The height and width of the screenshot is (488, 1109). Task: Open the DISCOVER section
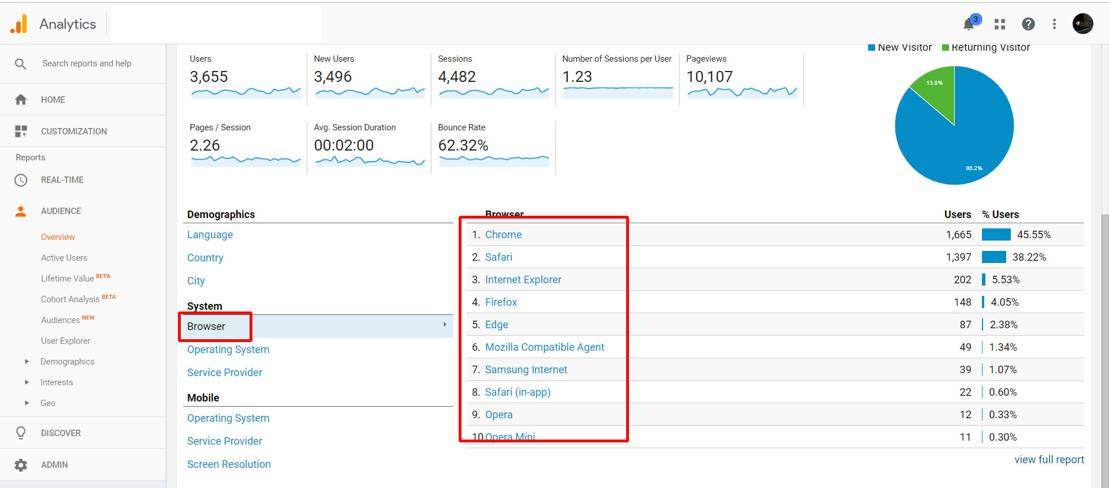(61, 433)
